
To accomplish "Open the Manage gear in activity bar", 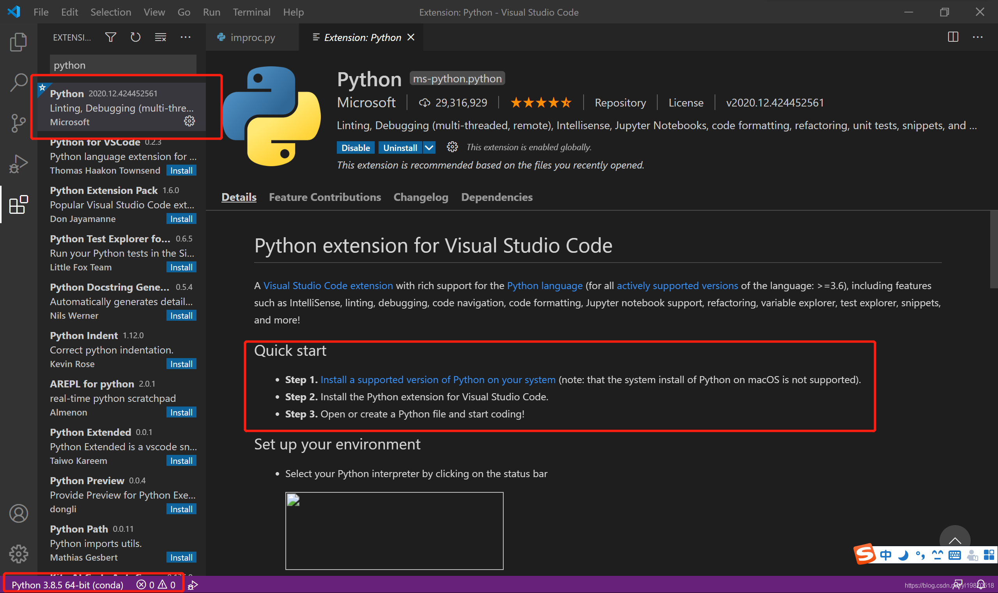I will pos(18,554).
